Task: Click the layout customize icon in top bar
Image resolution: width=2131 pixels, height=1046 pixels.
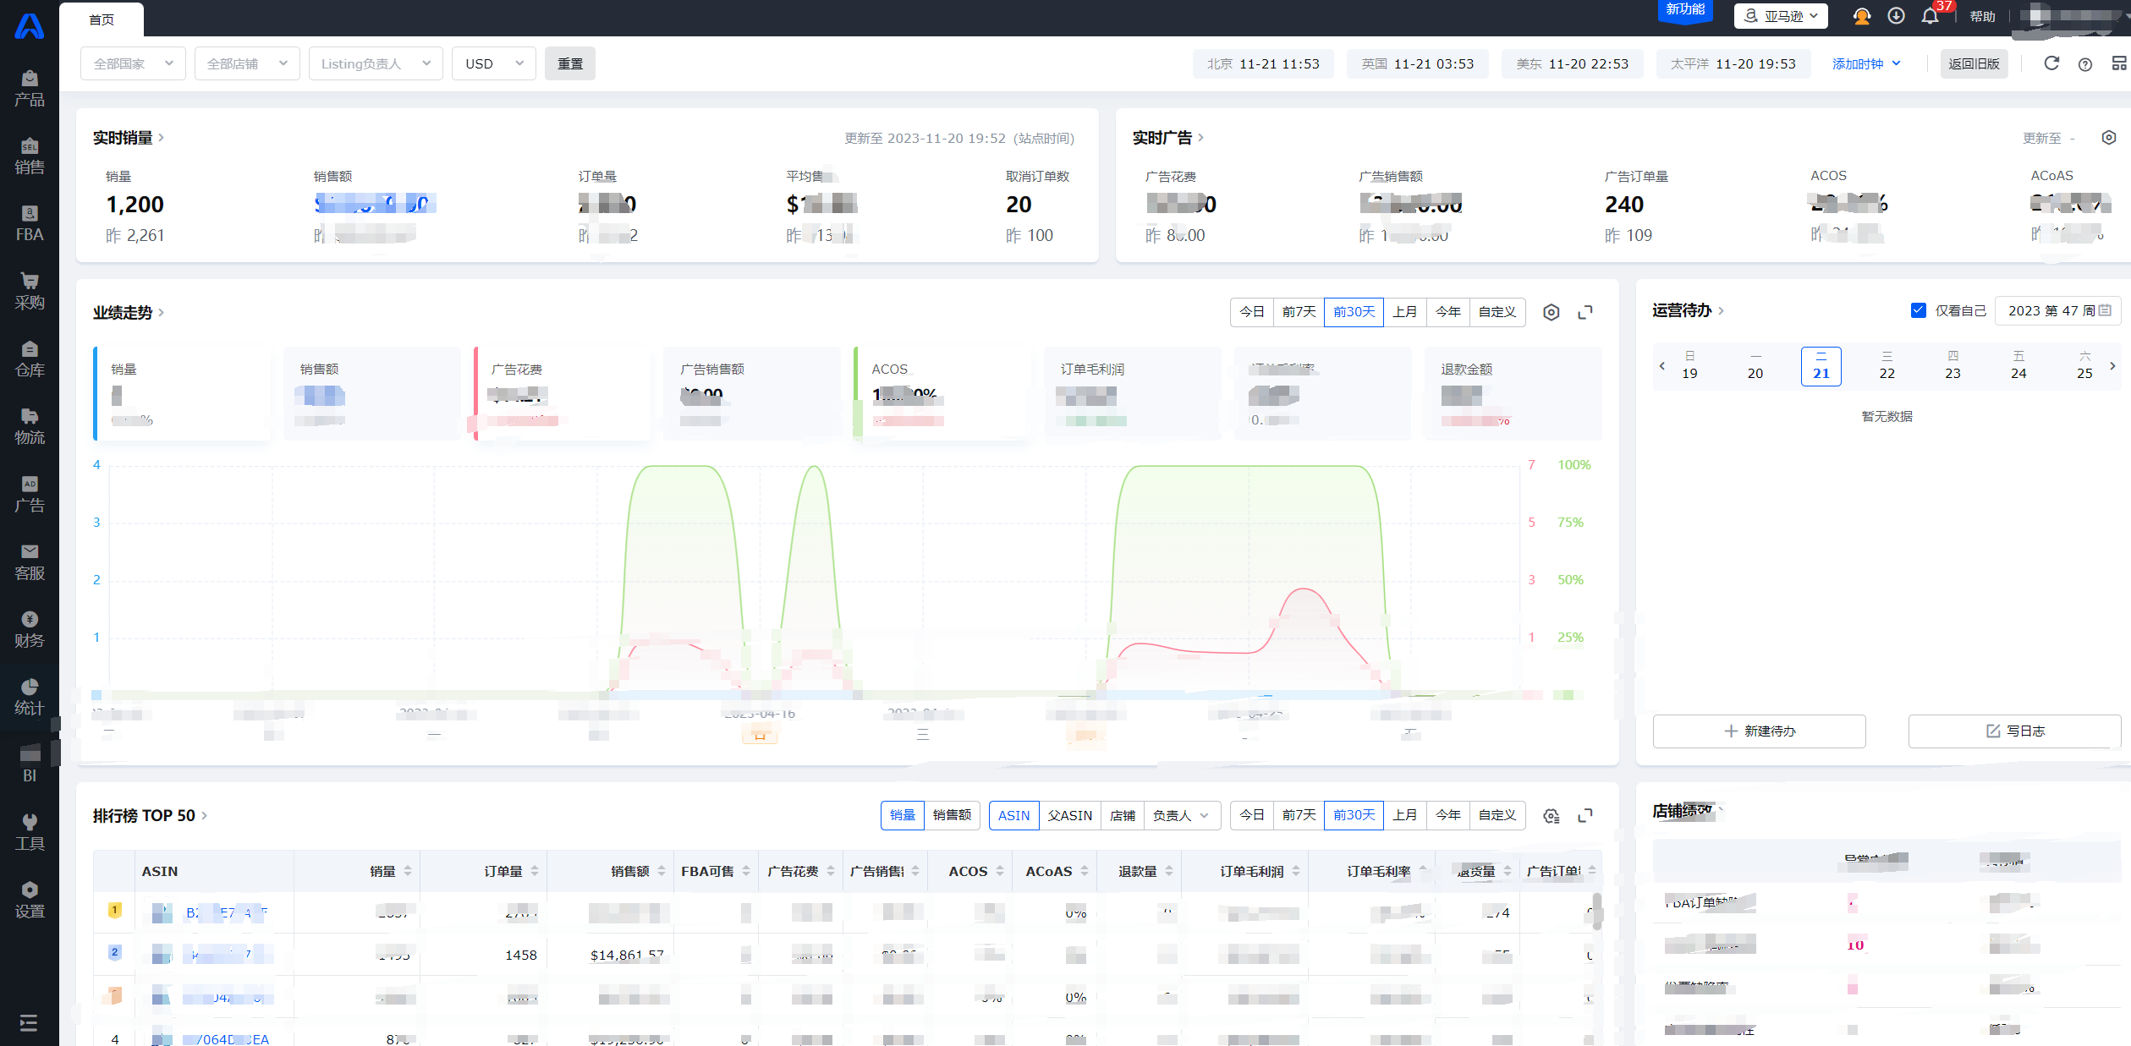Action: [2119, 63]
